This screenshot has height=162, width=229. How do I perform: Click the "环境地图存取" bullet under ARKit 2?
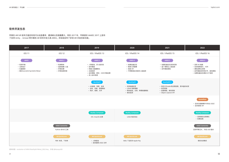click(63, 71)
